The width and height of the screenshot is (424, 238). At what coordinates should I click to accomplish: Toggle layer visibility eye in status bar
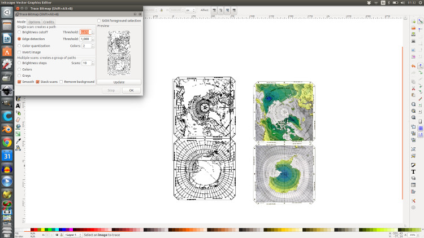pos(57,235)
